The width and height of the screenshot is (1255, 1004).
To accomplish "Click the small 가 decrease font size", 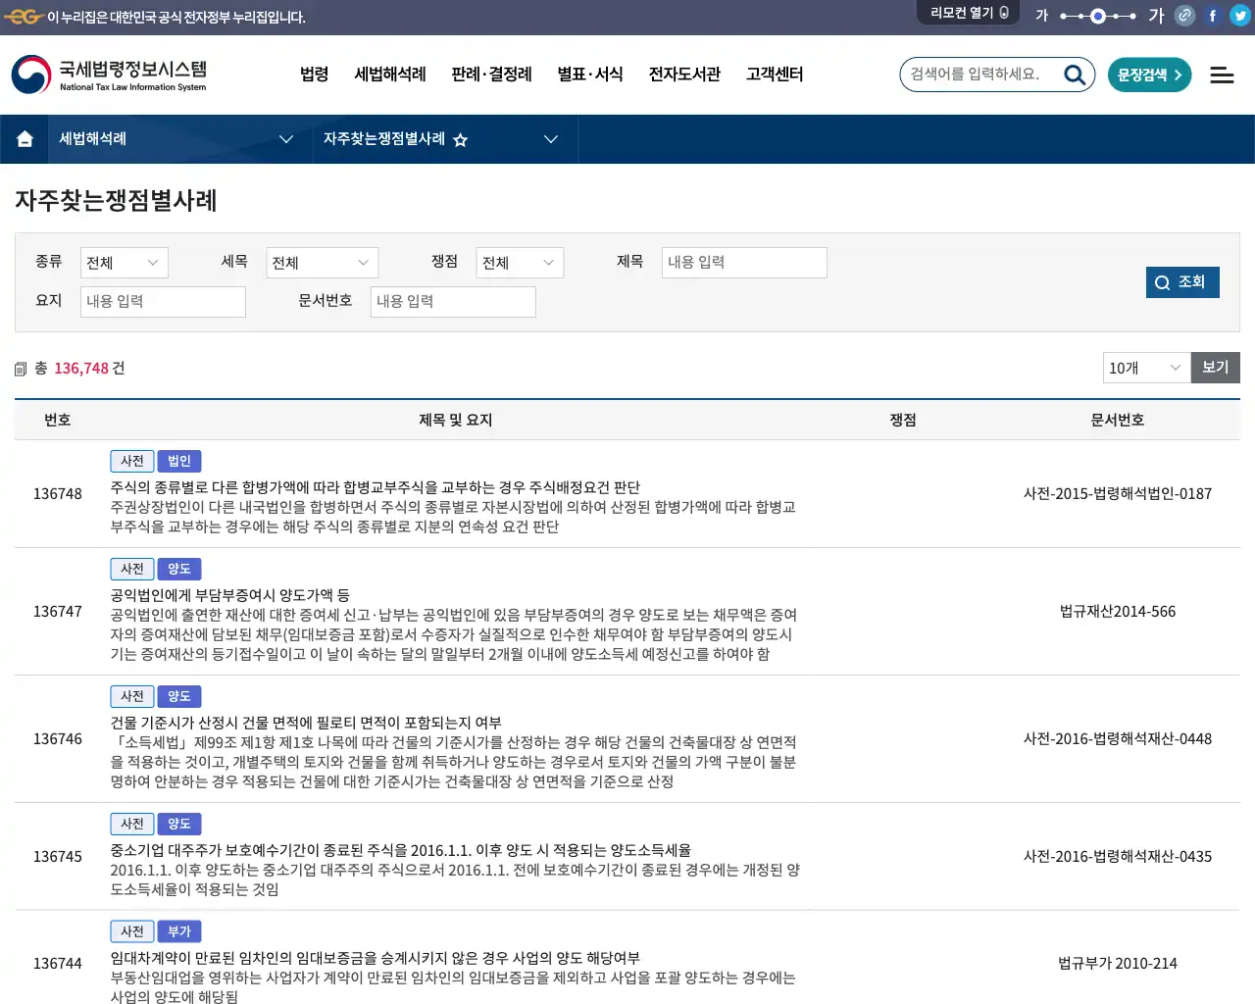I will click(1042, 16).
